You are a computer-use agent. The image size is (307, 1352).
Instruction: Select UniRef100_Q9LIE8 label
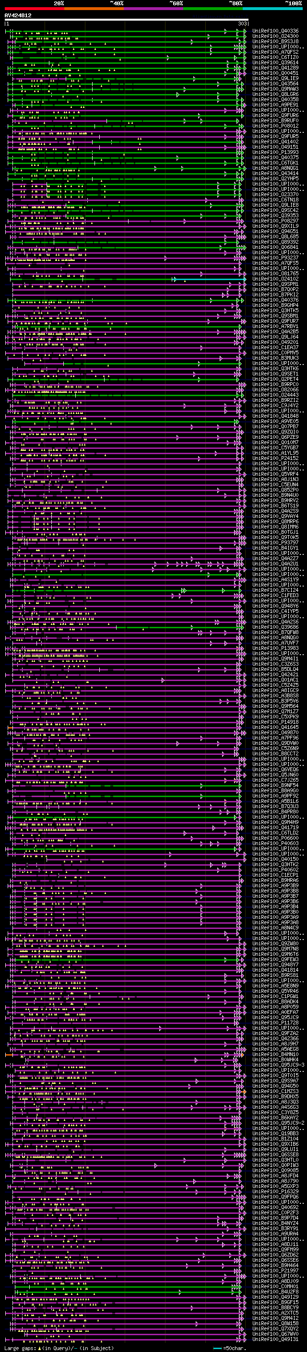(x=275, y=205)
